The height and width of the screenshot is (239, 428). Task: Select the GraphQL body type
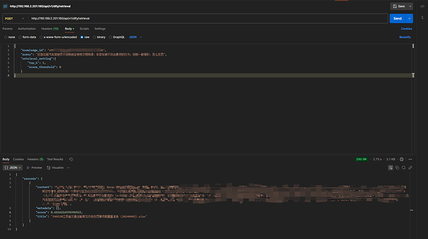[117, 37]
